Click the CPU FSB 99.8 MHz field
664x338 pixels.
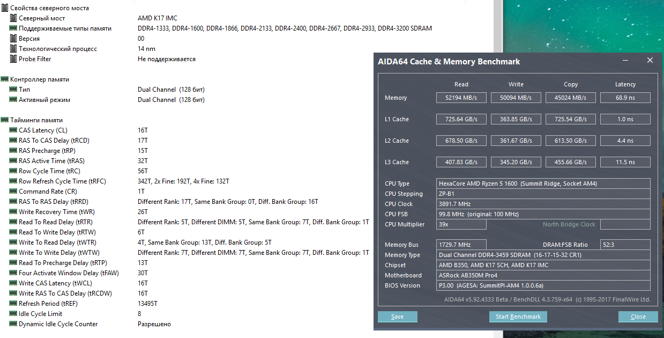[x=543, y=214]
